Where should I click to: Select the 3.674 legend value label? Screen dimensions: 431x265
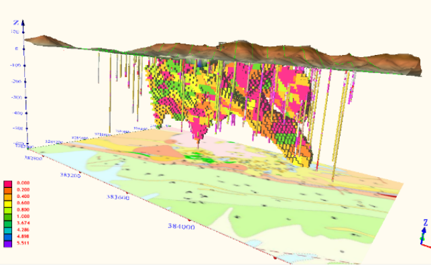23,223
